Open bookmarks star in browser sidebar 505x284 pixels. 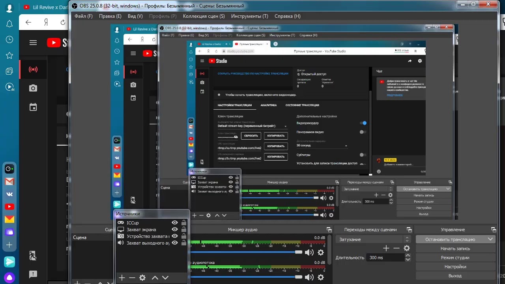click(x=9, y=56)
